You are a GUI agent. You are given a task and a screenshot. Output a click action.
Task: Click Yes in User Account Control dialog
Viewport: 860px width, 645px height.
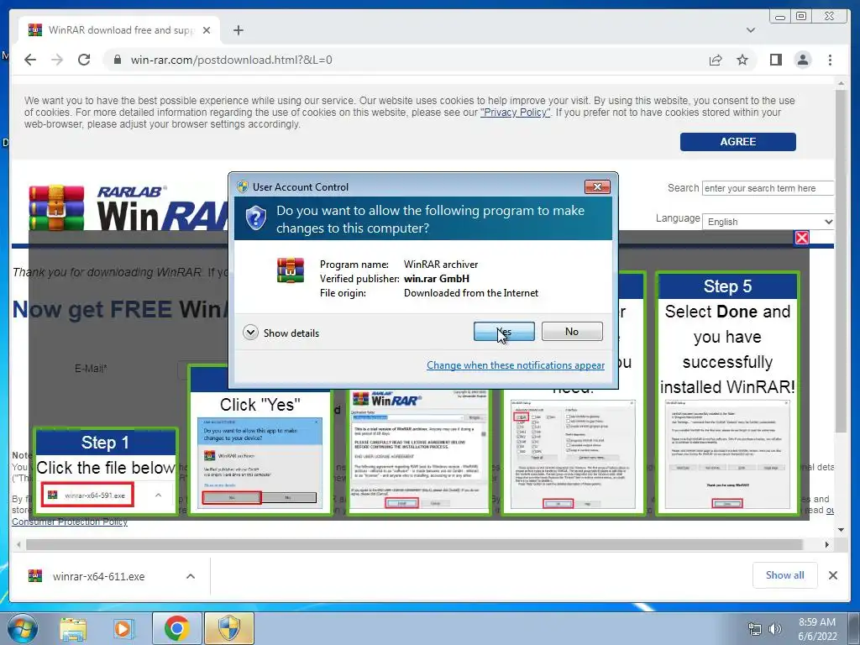pos(504,331)
